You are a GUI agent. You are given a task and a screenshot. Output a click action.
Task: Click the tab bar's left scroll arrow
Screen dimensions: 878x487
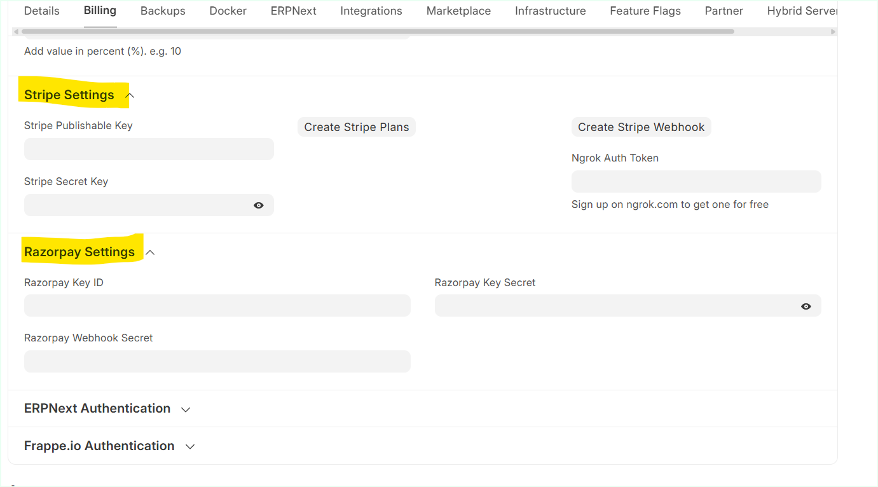(16, 31)
